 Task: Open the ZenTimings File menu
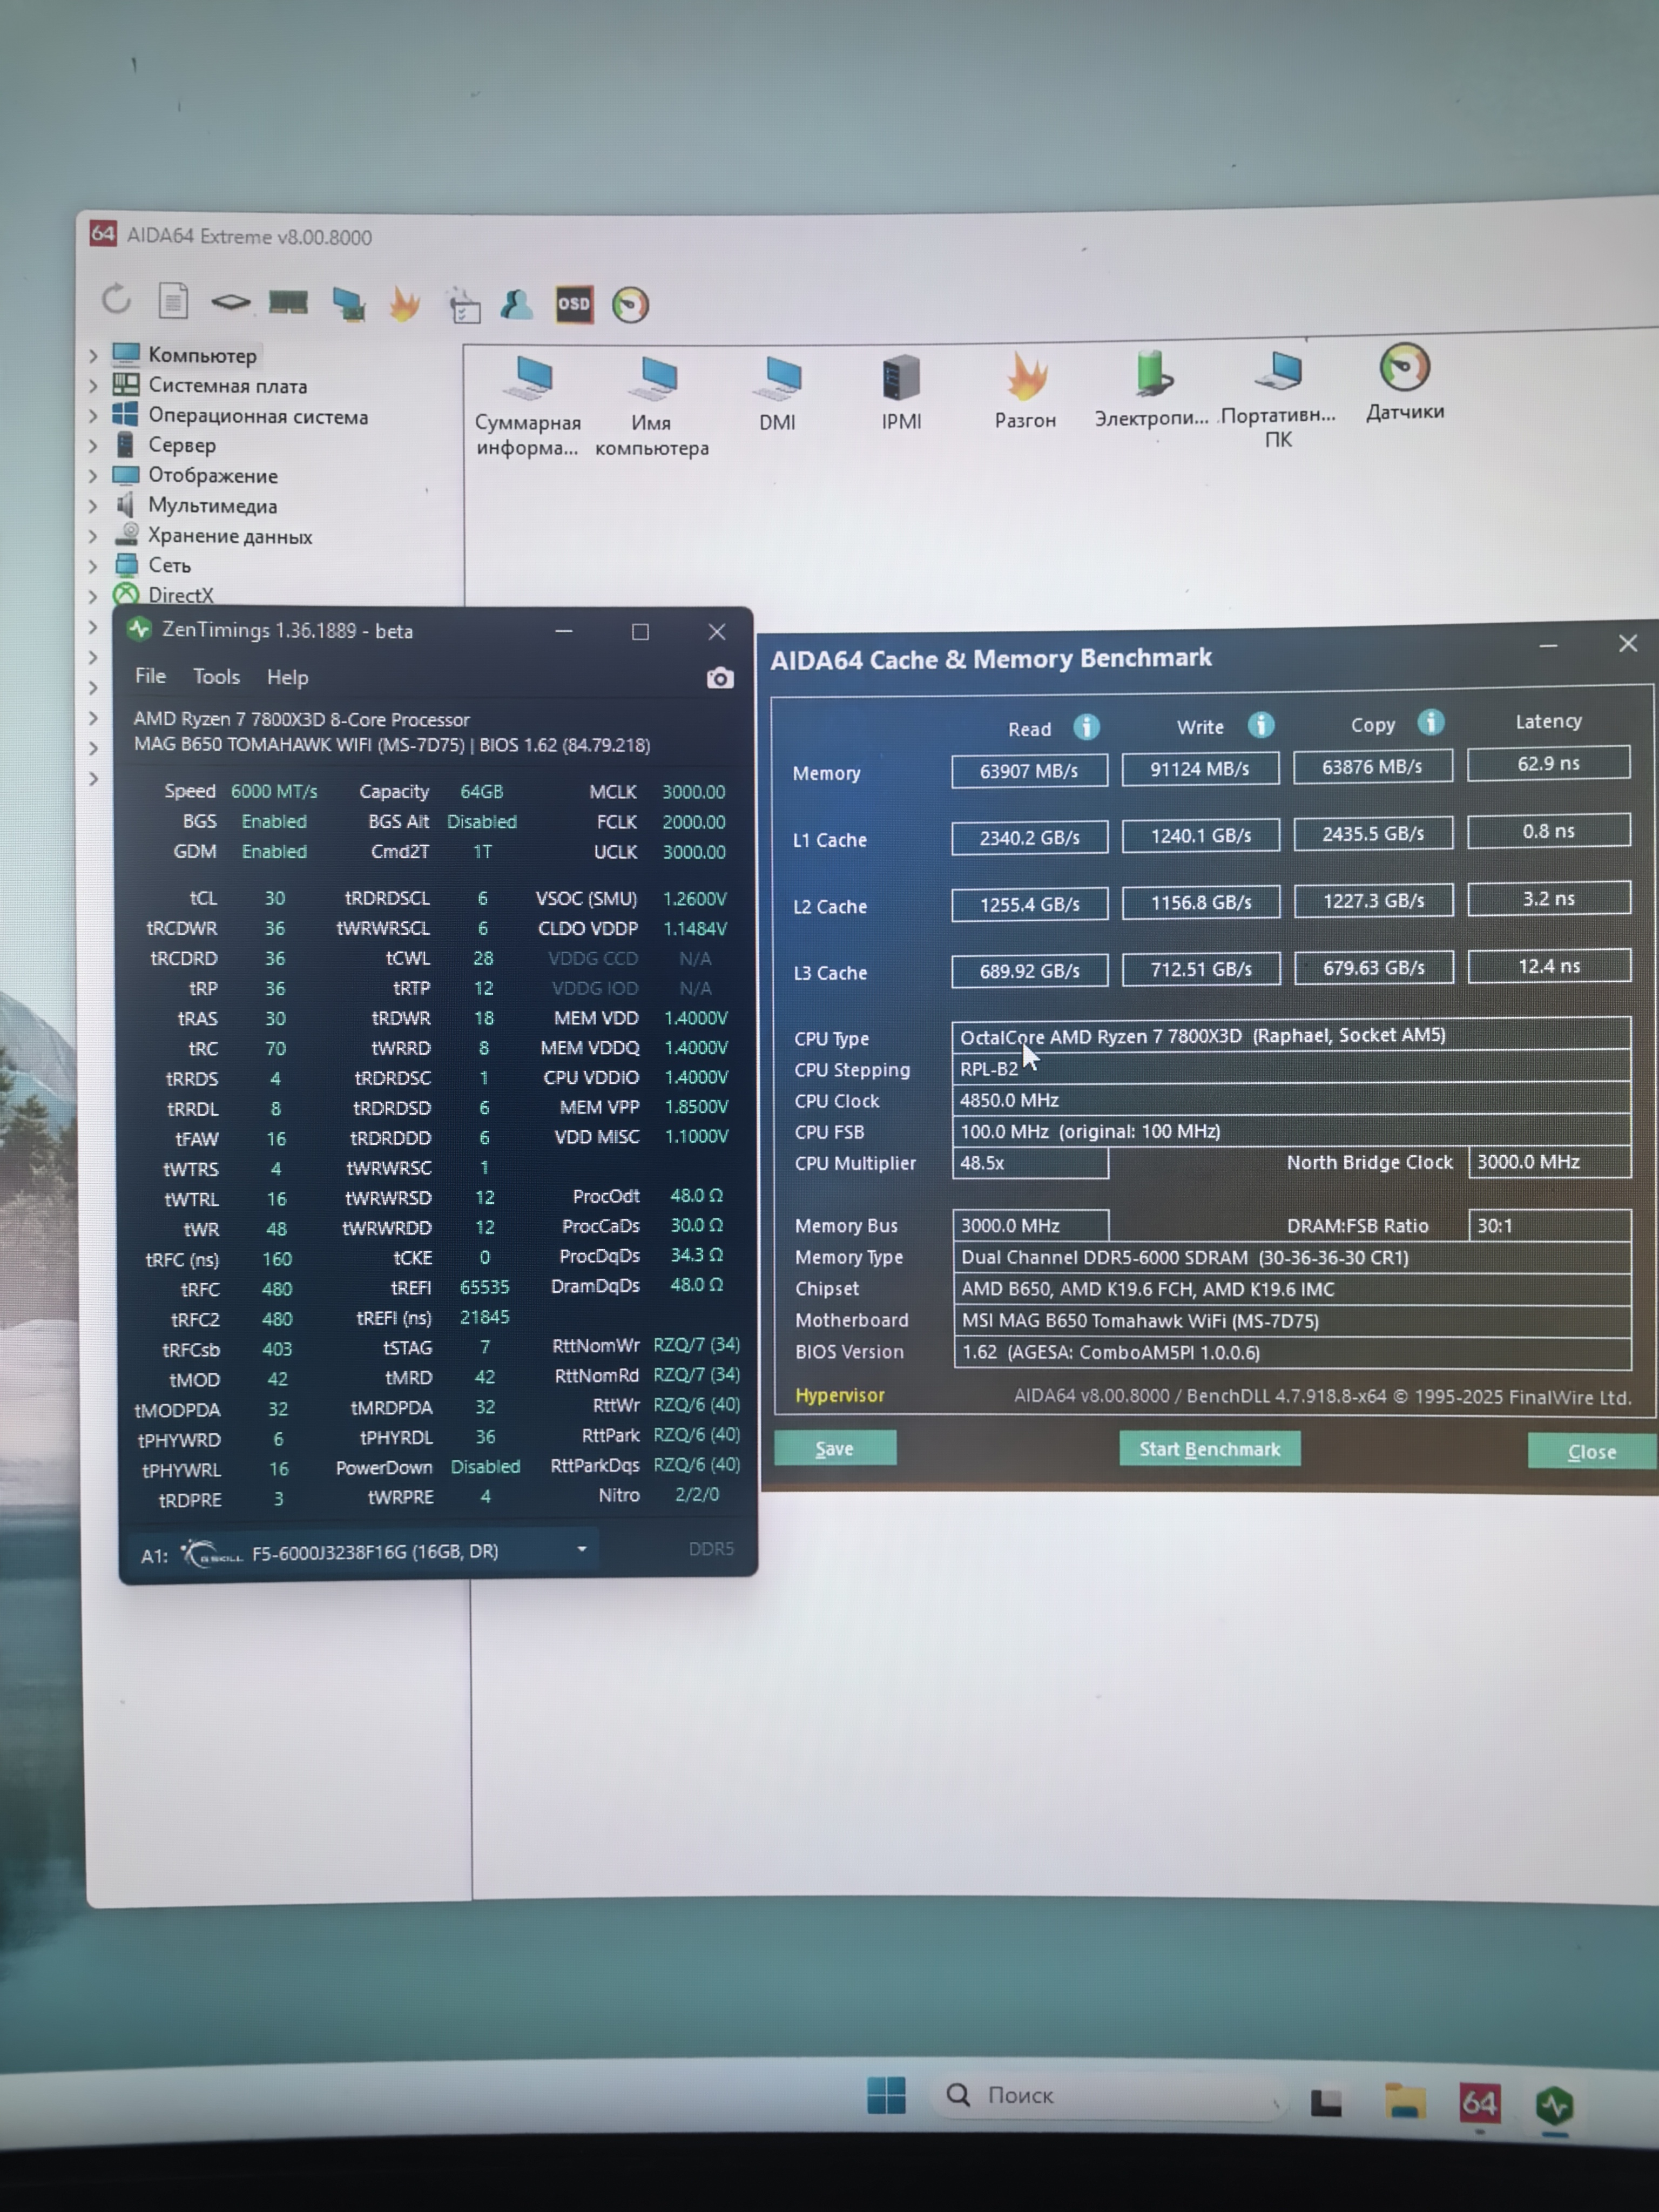point(150,676)
